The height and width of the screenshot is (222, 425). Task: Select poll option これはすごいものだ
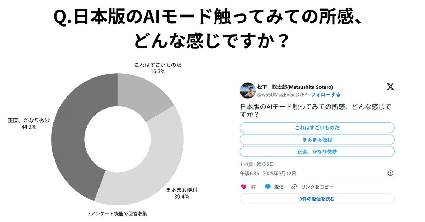point(317,128)
